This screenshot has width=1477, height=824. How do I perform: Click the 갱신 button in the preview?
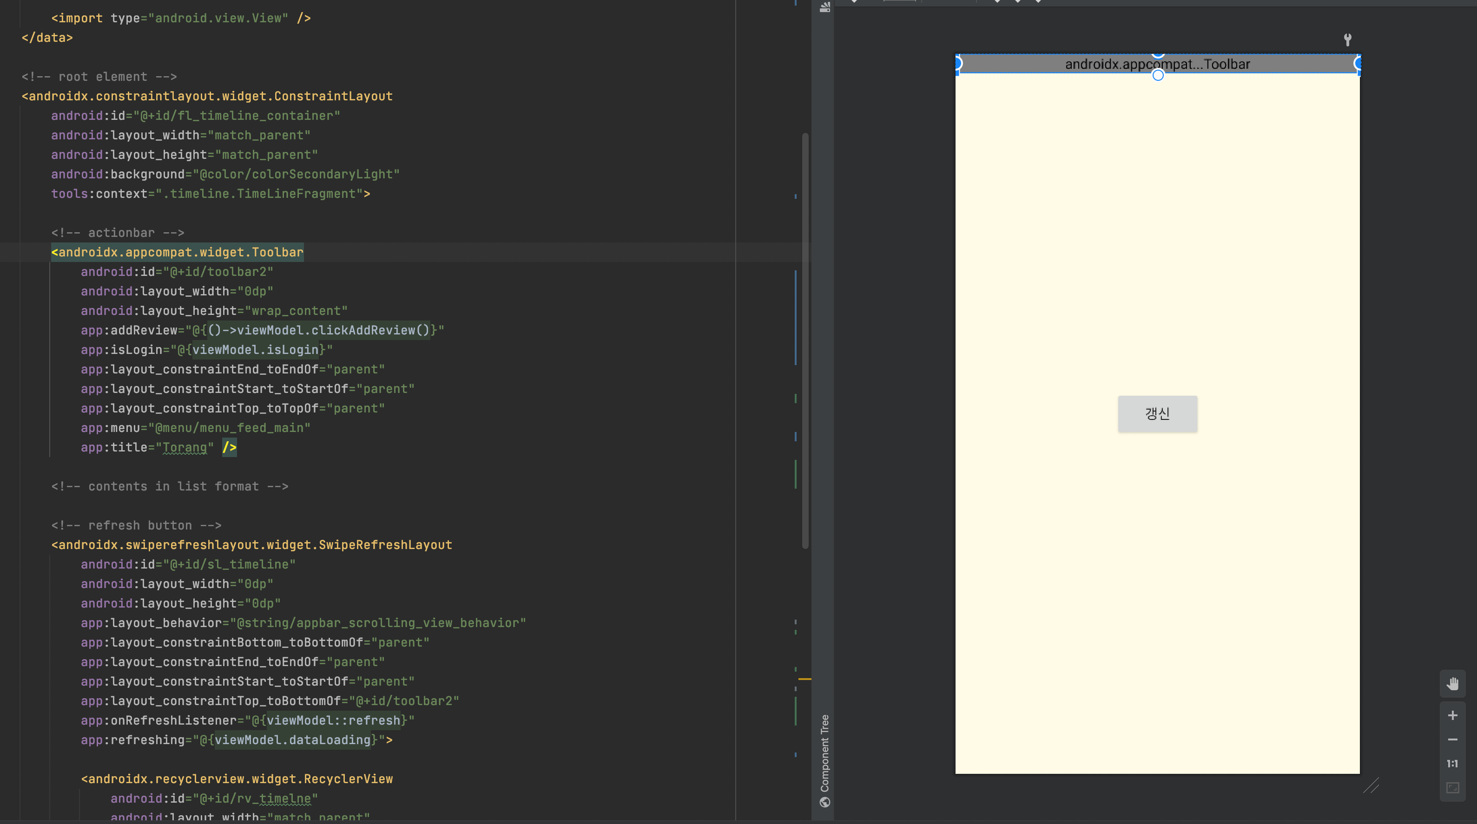click(1157, 413)
